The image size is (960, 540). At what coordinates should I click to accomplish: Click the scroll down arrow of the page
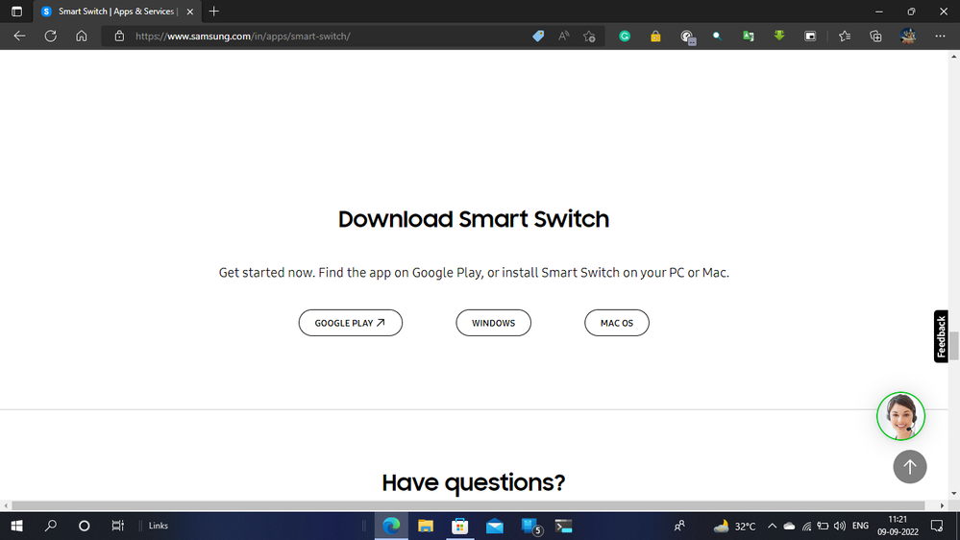[x=954, y=494]
